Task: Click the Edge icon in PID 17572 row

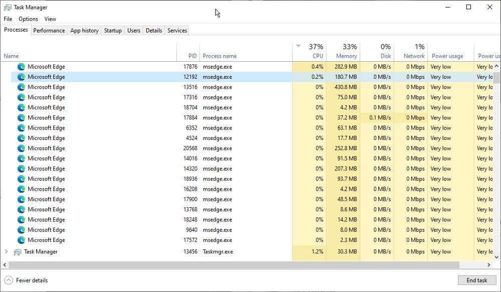Action: pyautogui.click(x=21, y=240)
